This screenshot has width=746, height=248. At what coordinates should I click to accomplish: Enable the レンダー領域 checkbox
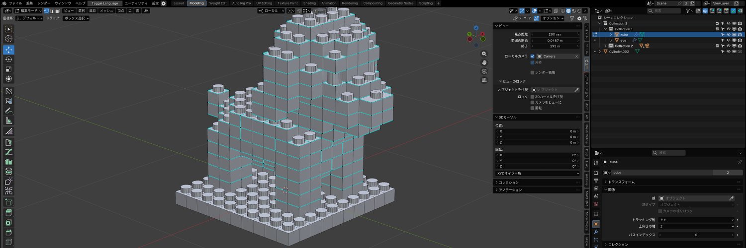coord(533,72)
